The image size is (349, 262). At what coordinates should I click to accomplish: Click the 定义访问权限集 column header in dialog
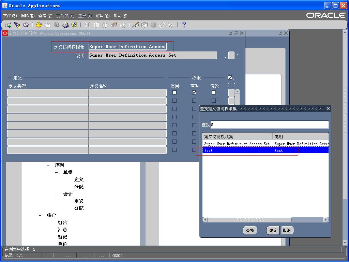click(x=238, y=136)
